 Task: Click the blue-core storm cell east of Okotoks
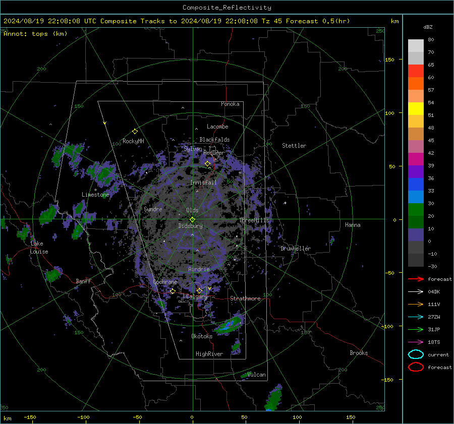(229, 324)
